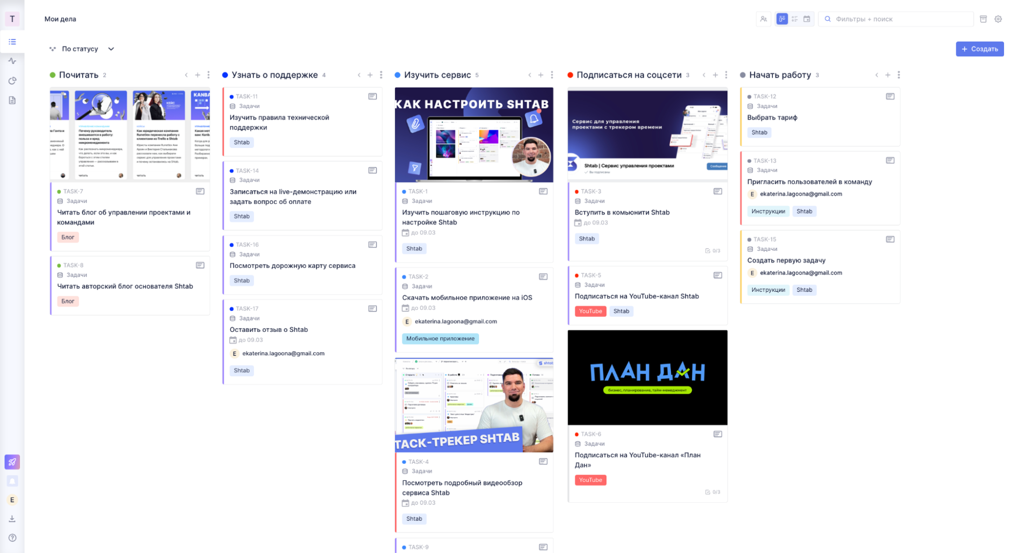
Task: Open description icon on TASK-14 card
Action: pos(372,171)
